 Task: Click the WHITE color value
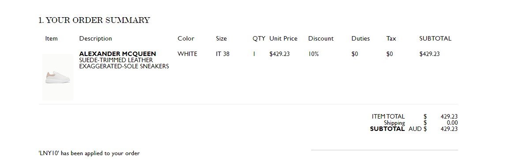188,54
